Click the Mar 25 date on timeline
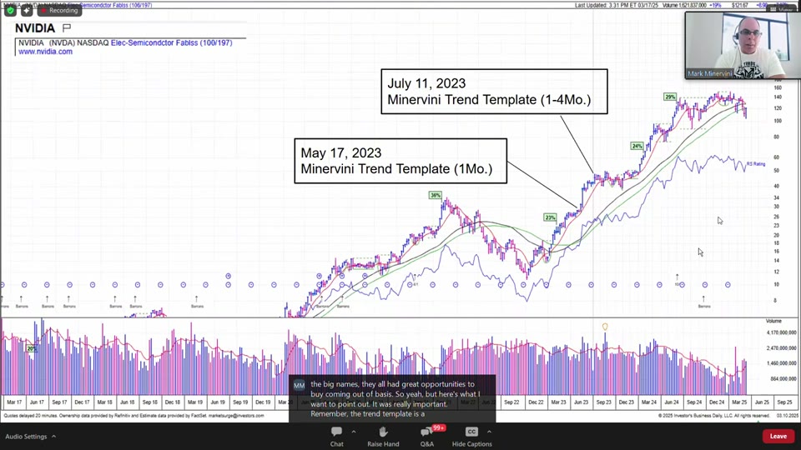The image size is (801, 450). (x=739, y=402)
